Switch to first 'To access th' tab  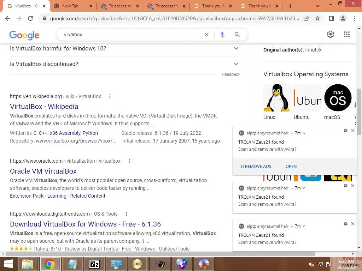(121, 6)
